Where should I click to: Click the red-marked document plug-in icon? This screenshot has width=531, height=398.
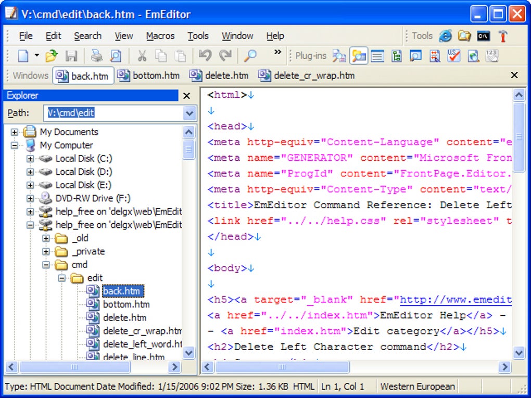tap(435, 56)
